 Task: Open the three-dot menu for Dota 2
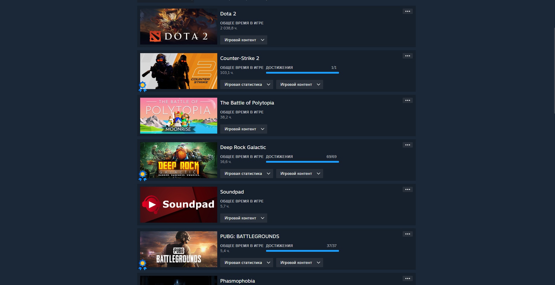(407, 11)
